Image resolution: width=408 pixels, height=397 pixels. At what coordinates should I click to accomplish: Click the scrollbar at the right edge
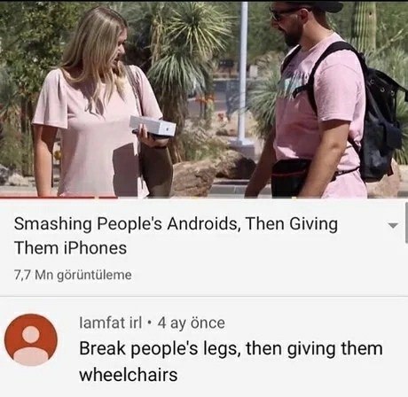tap(406, 222)
